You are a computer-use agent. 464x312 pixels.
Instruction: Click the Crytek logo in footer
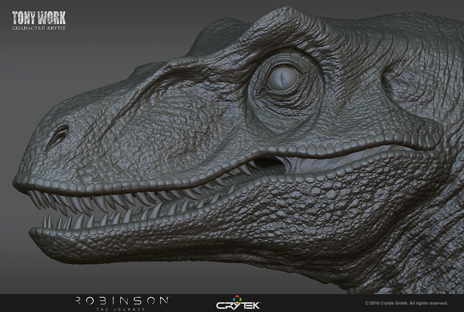pyautogui.click(x=238, y=303)
